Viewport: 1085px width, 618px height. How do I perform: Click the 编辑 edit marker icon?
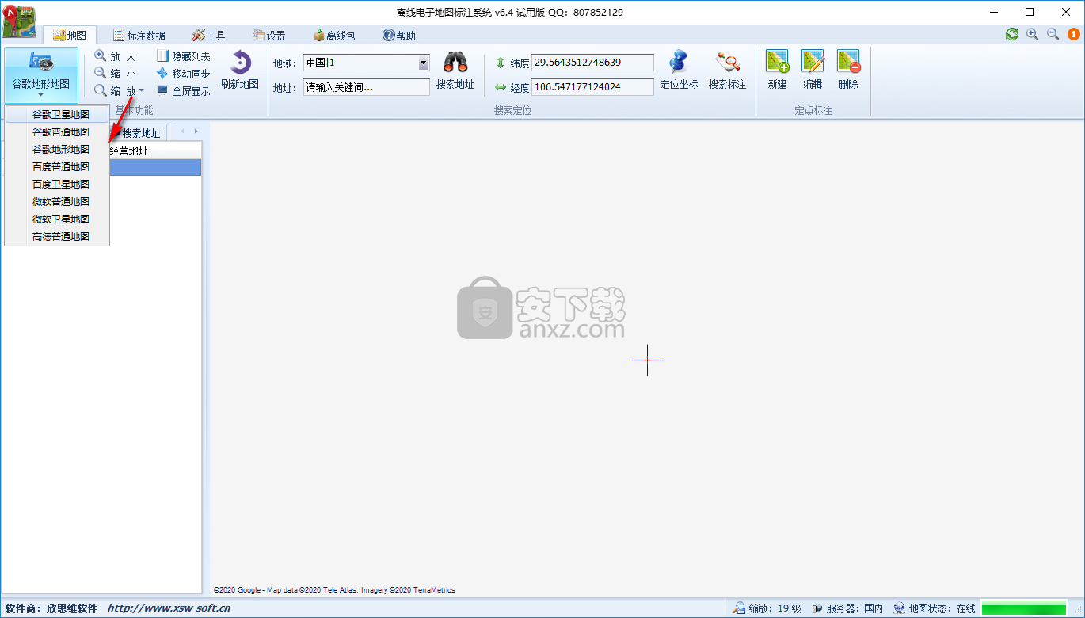(813, 62)
